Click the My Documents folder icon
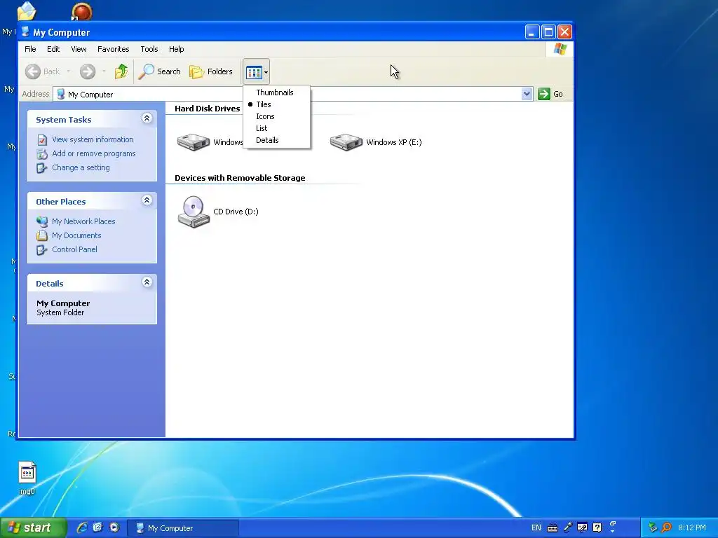718x538 pixels. (x=42, y=235)
